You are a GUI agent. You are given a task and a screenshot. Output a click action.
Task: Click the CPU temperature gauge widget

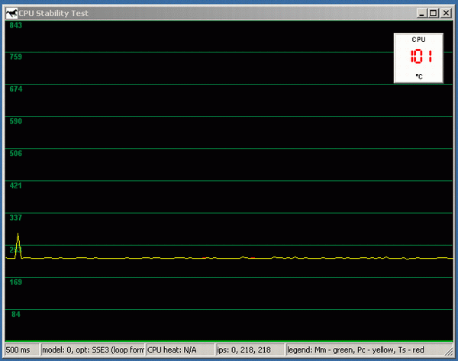pos(418,58)
